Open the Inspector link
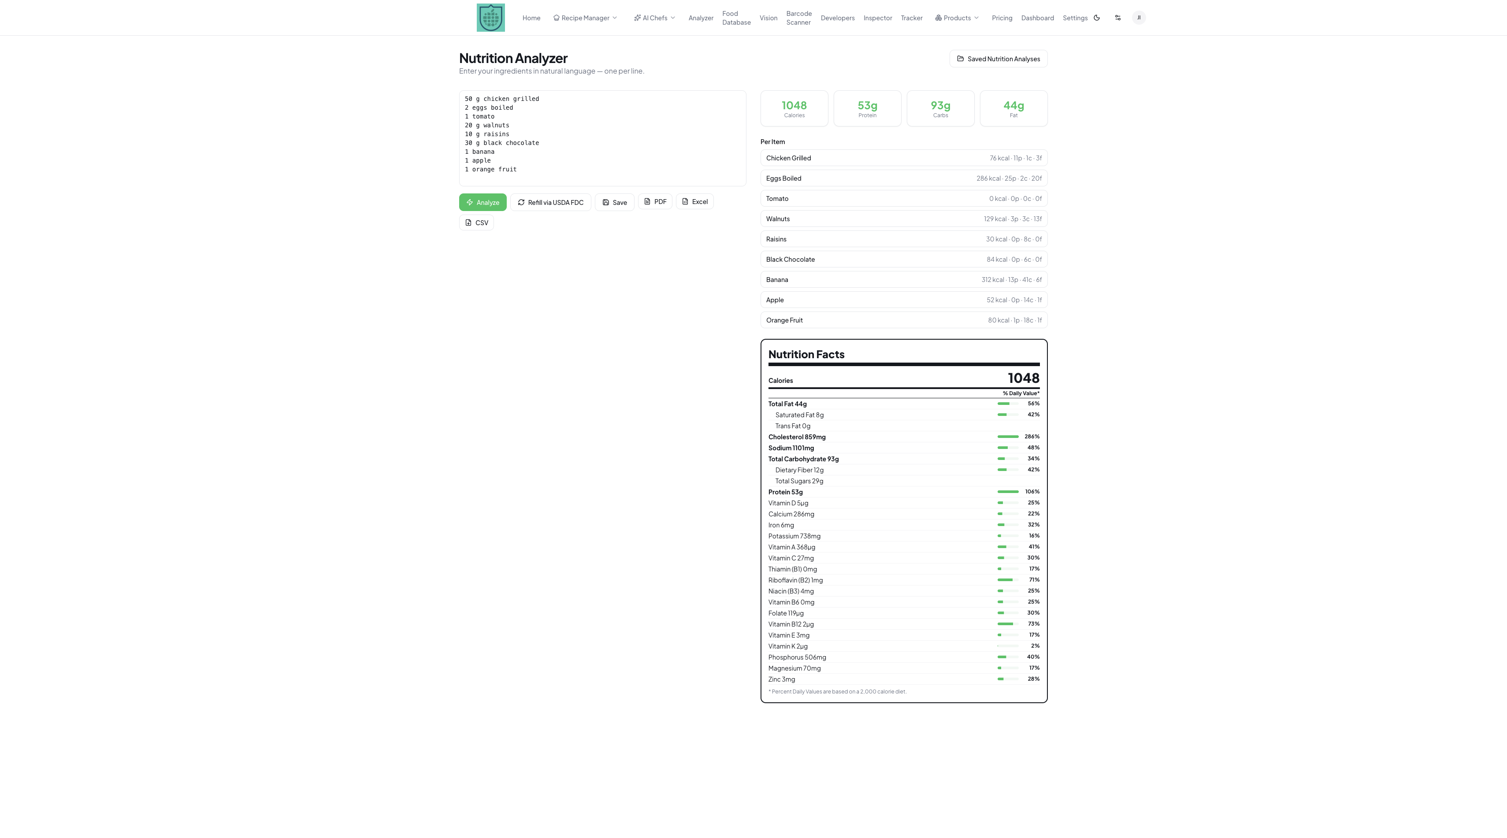This screenshot has height=838, width=1507. click(877, 18)
